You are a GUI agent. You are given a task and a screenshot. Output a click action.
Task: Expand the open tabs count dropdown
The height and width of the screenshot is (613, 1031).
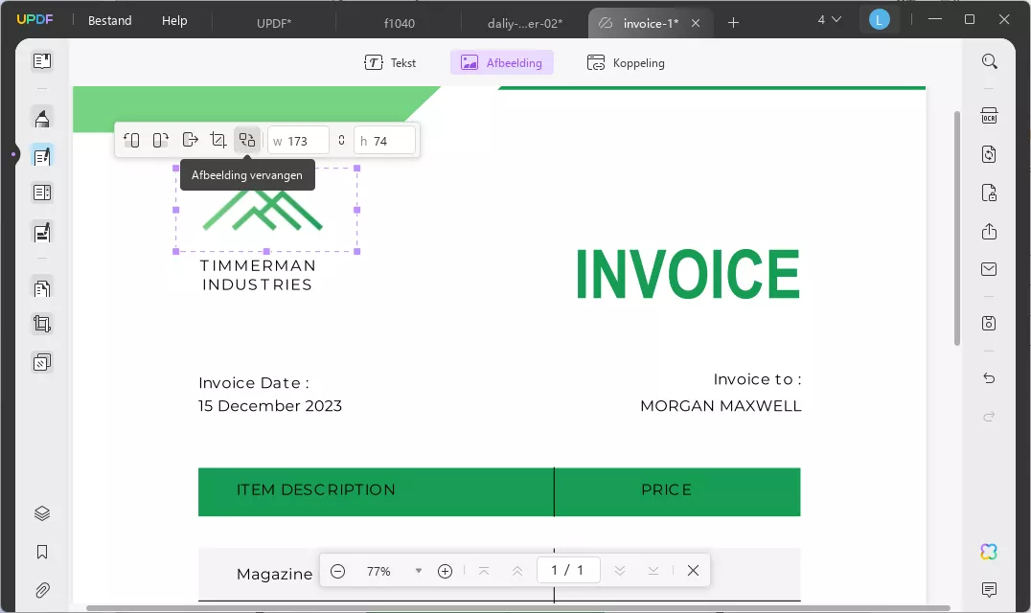pos(829,20)
